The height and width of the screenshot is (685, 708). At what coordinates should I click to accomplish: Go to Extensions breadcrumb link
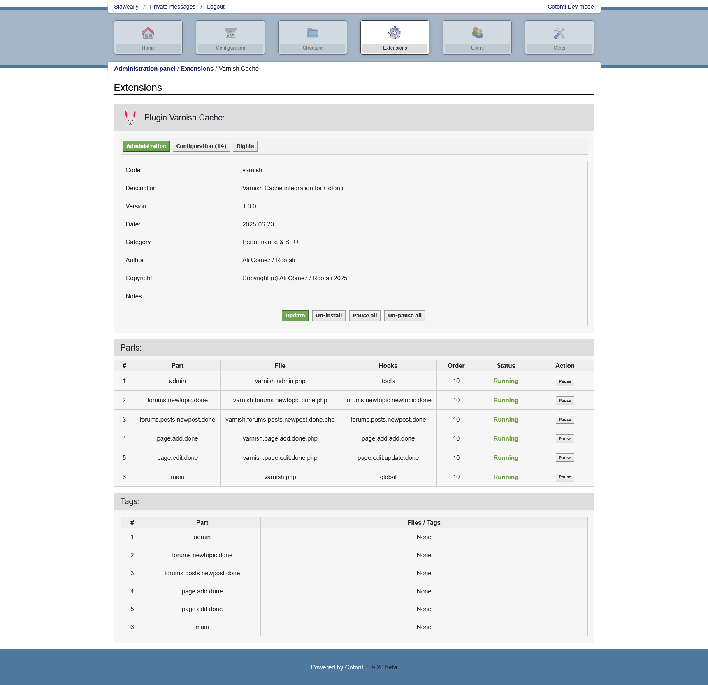tap(197, 69)
